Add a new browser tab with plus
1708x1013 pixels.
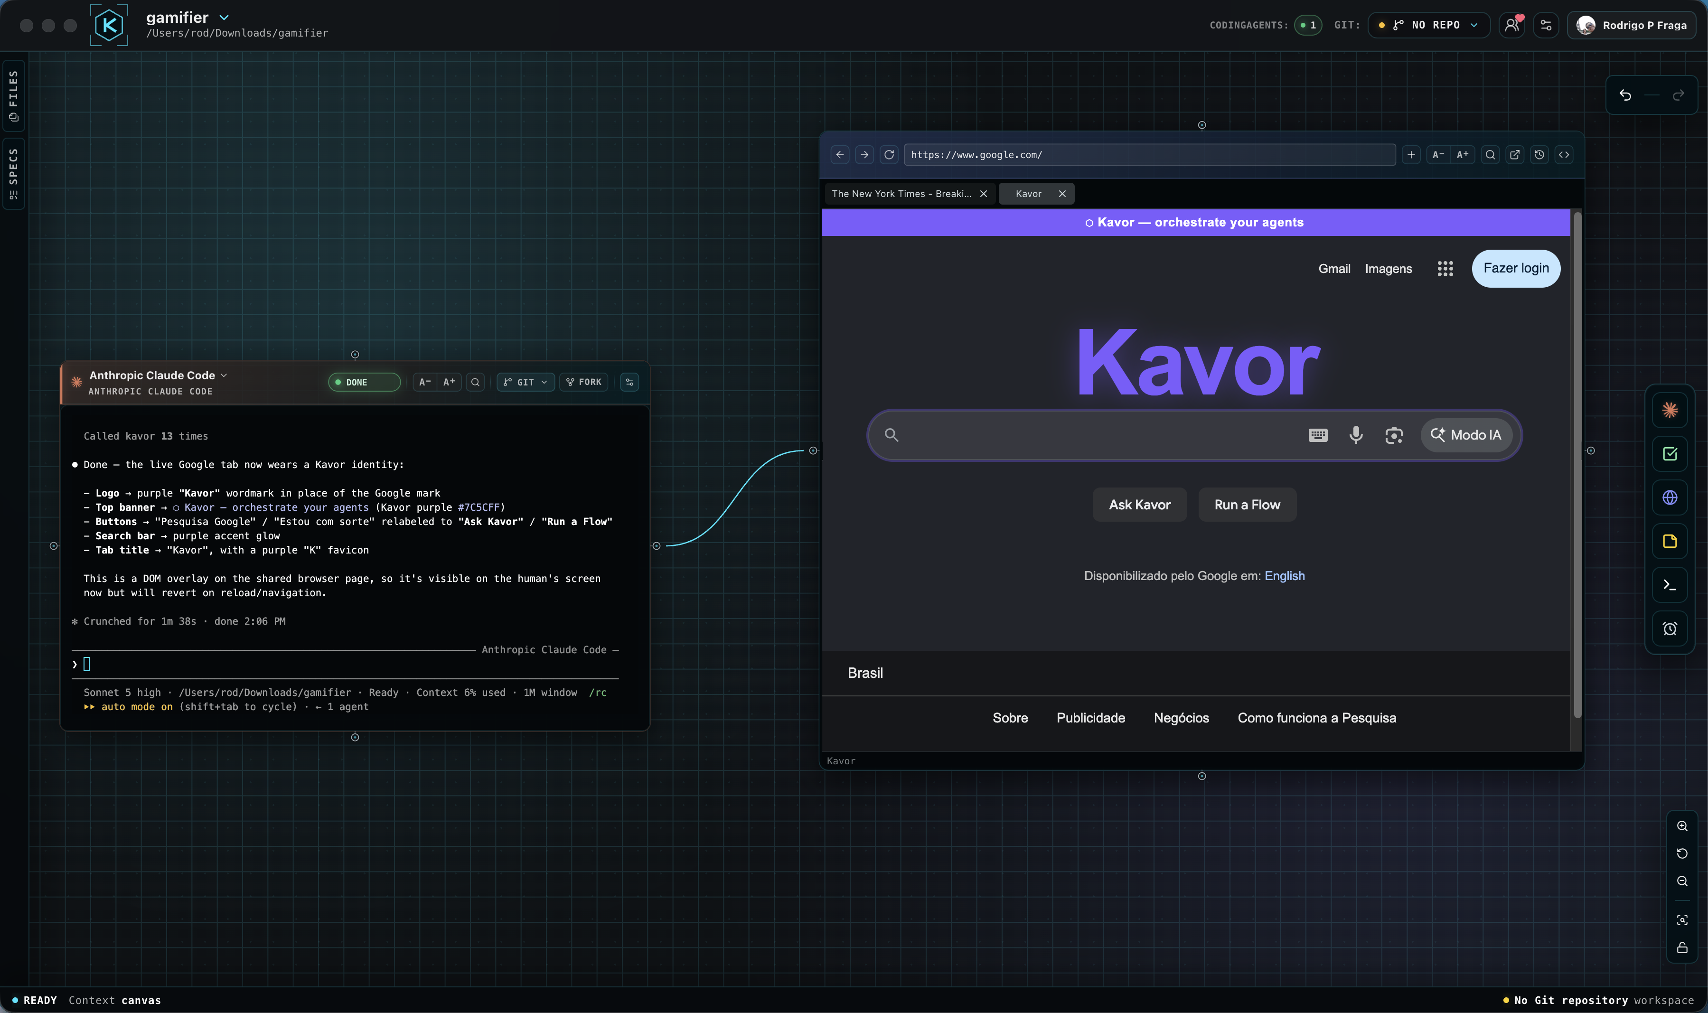(x=1411, y=155)
